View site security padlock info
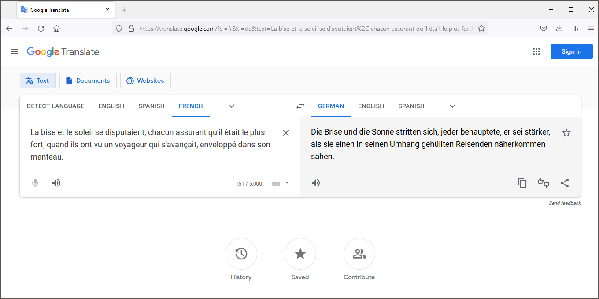599x299 pixels. (x=131, y=28)
